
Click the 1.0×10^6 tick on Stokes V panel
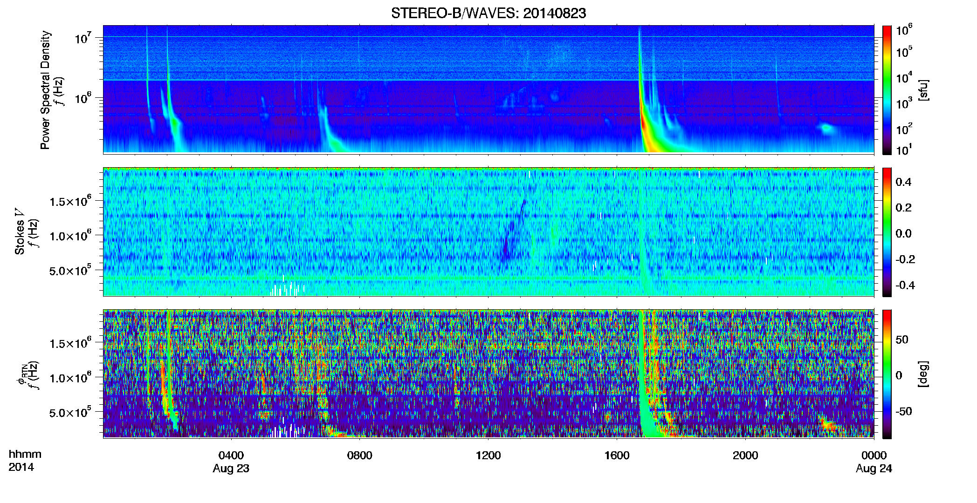pos(70,236)
